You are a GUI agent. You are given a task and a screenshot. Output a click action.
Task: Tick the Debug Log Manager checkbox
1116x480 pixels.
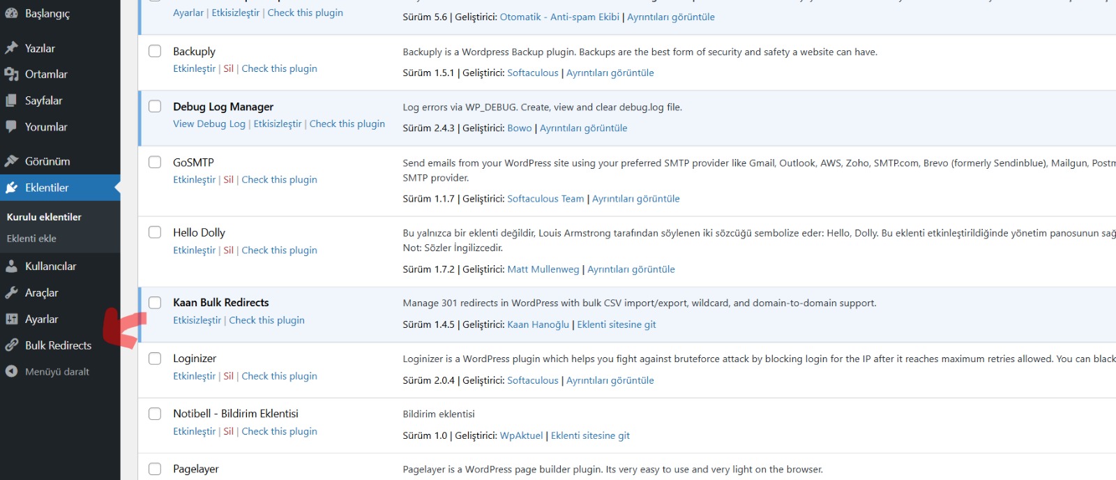155,106
